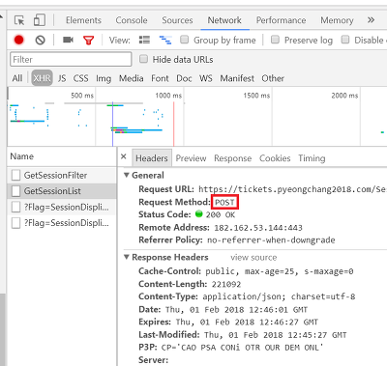
Task: Collapse the Response Headers section triangle
Action: point(127,257)
